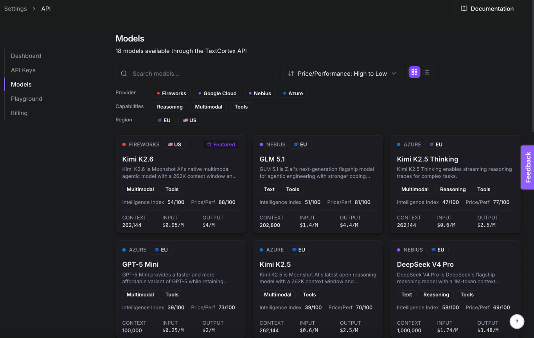
Task: Open the DeepSeek V4 Pro card title
Action: [x=425, y=264]
